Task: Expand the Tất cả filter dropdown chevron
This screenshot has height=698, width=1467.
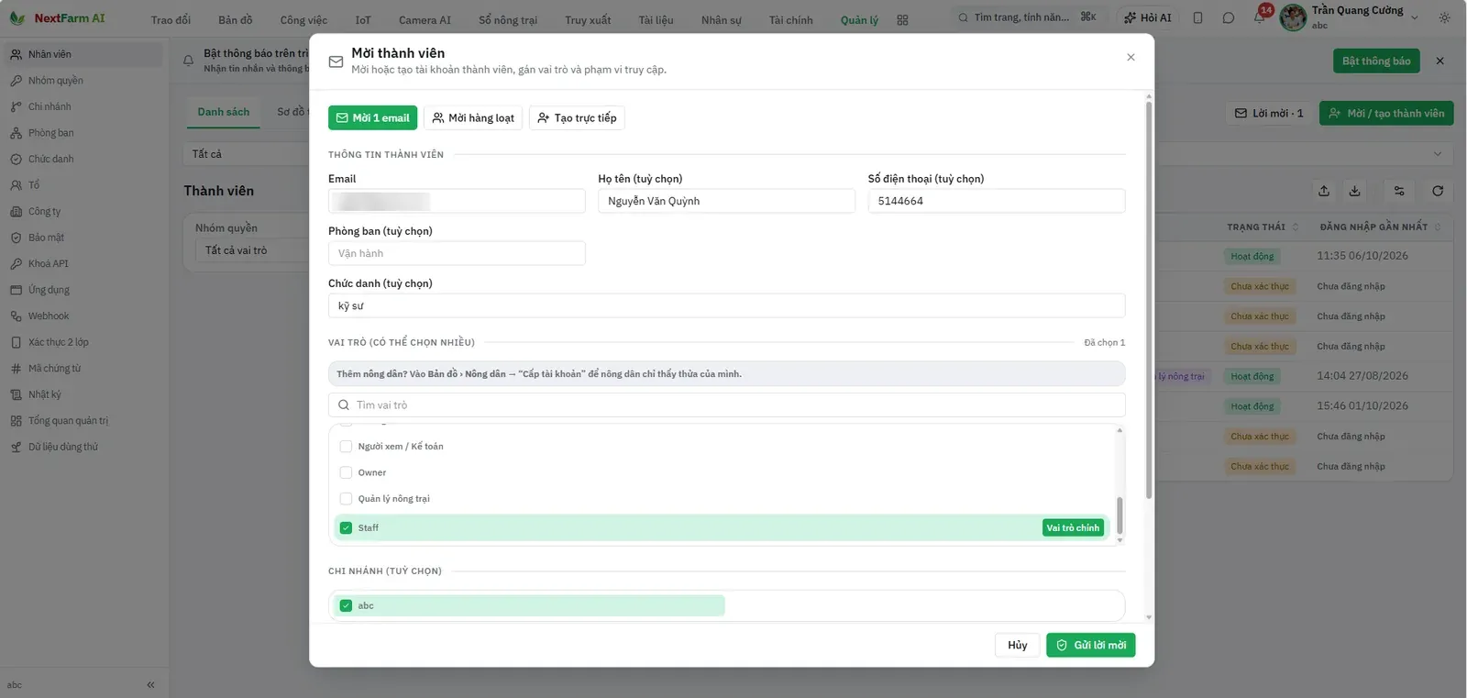Action: coord(1437,154)
